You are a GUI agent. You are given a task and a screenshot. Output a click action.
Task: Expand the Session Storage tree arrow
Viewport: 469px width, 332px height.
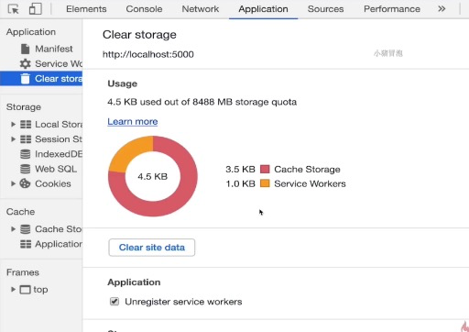coord(13,139)
